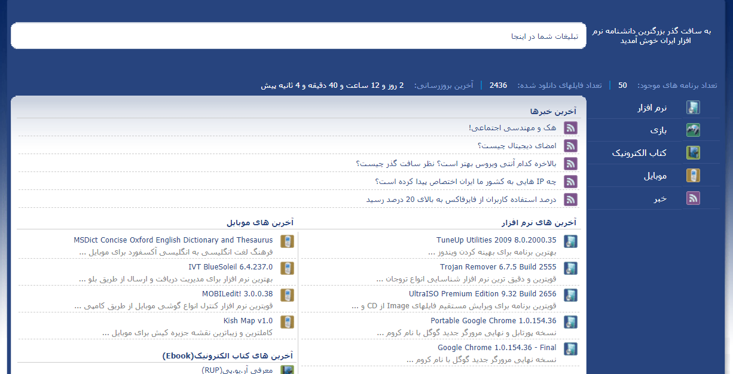Open IVT BlueSoleil 6.4.237.0 link
Image resolution: width=733 pixels, height=374 pixels.
[x=231, y=267]
